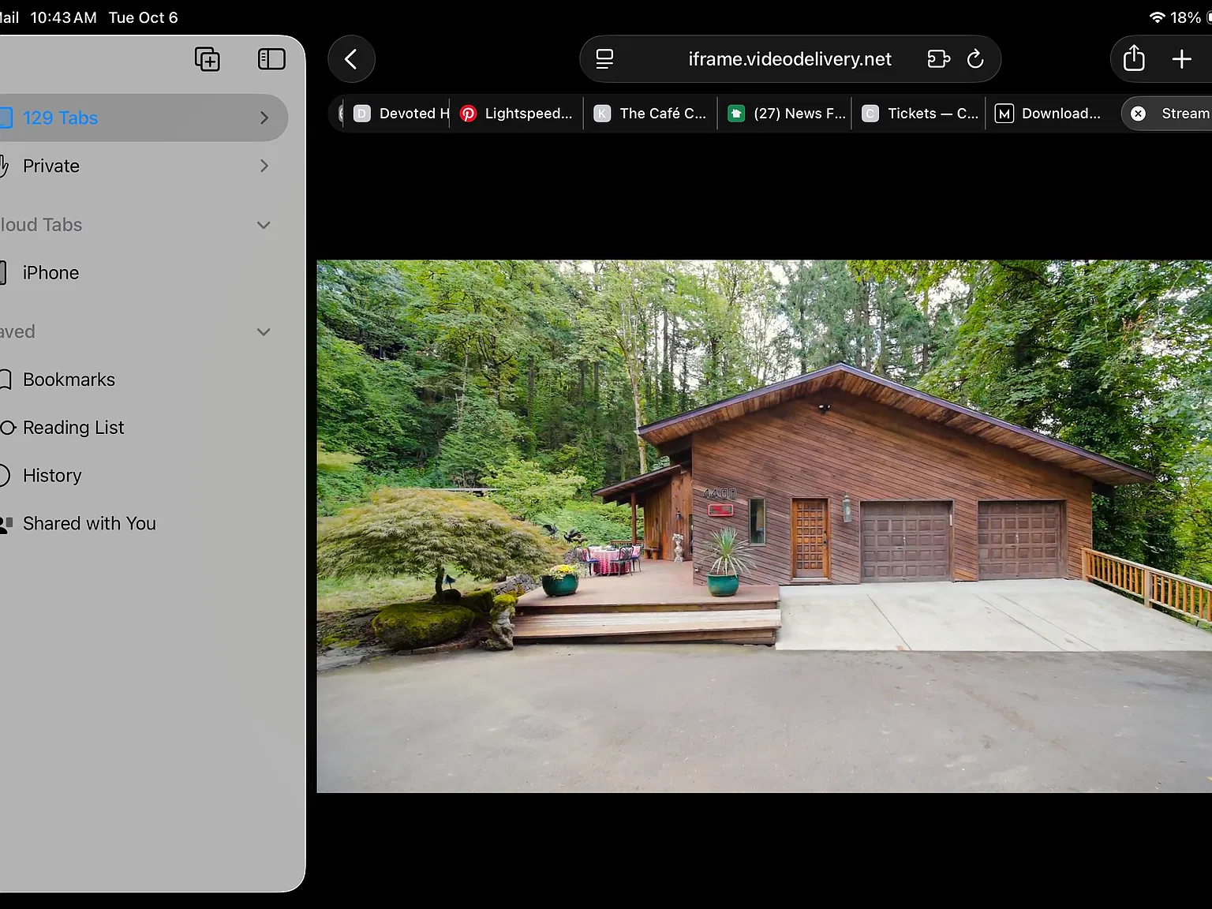Open Shared with You in sidebar
Image resolution: width=1212 pixels, height=909 pixels.
pyautogui.click(x=143, y=524)
